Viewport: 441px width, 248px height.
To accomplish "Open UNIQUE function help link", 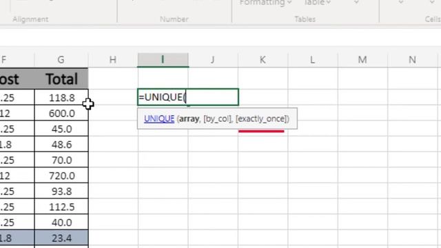I will (x=159, y=118).
